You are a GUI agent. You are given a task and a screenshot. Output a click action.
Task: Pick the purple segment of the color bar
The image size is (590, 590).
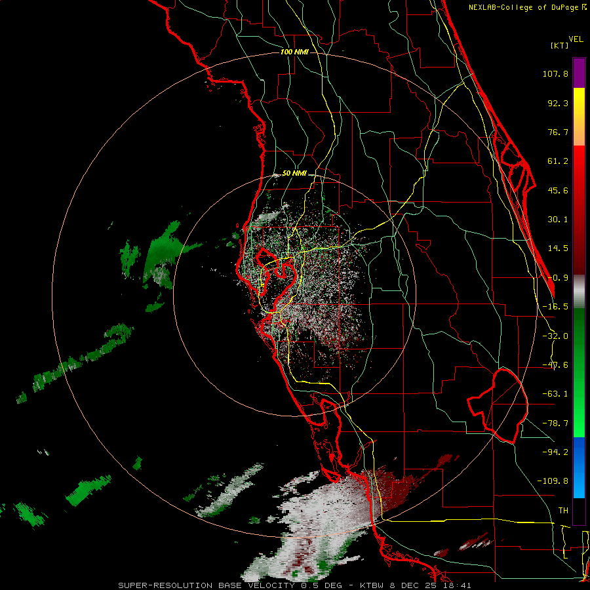(x=579, y=73)
